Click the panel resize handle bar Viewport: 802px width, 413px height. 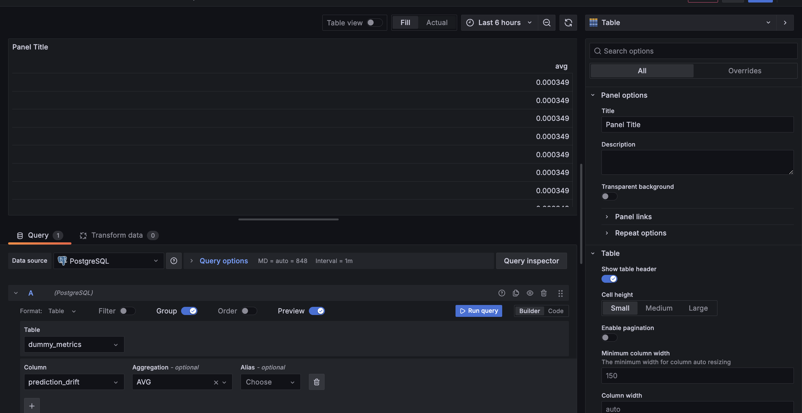[288, 219]
